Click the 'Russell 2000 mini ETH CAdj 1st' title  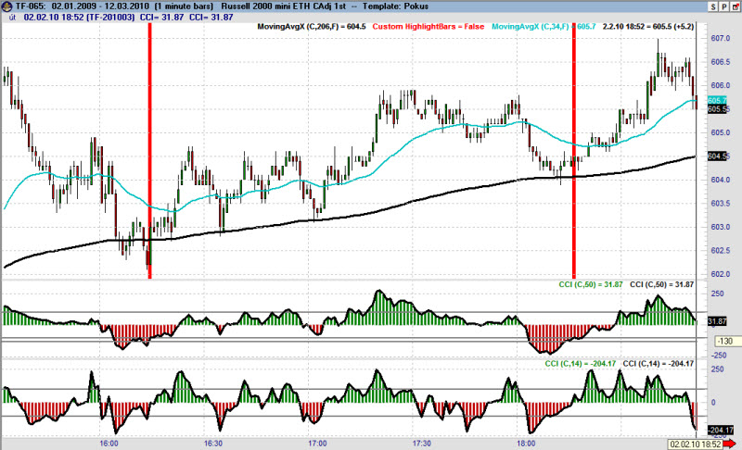[x=284, y=6]
